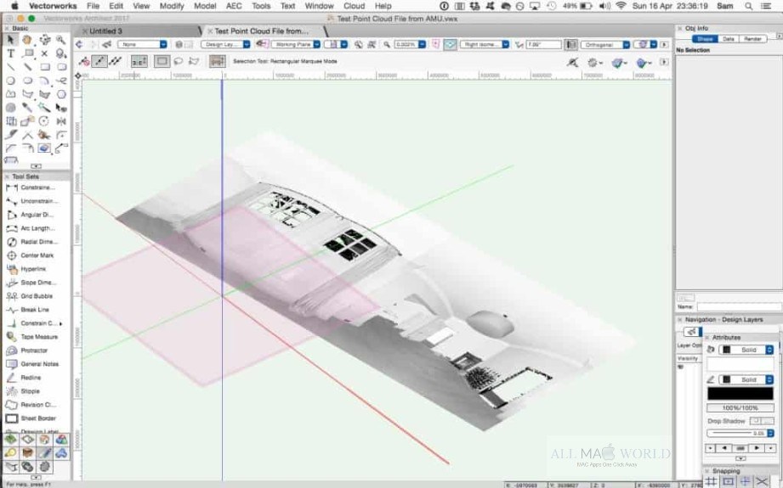Select the Locus X point tool
Viewport: 783px width, 488px height.
pos(44,53)
